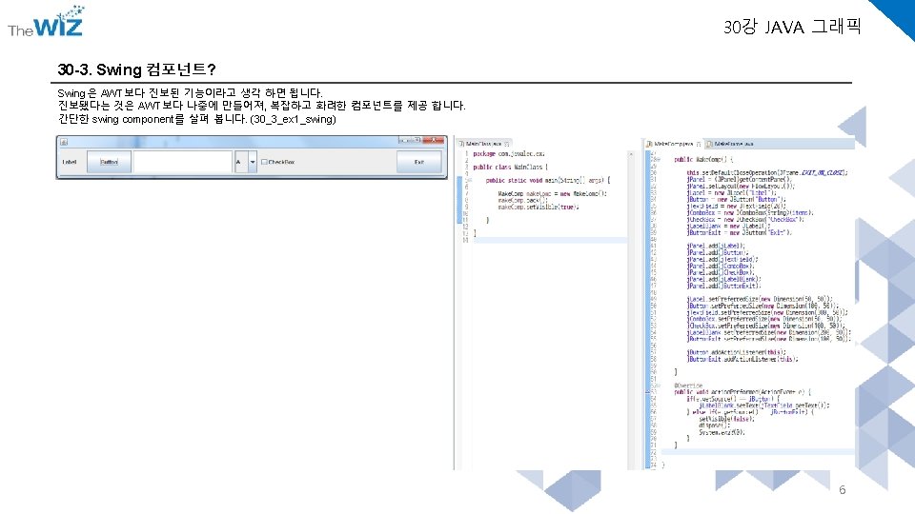
Task: Toggle the CheckBox checkbox
Action: (264, 162)
